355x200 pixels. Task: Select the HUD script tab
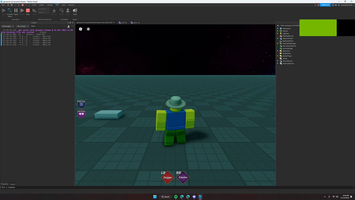point(122,23)
